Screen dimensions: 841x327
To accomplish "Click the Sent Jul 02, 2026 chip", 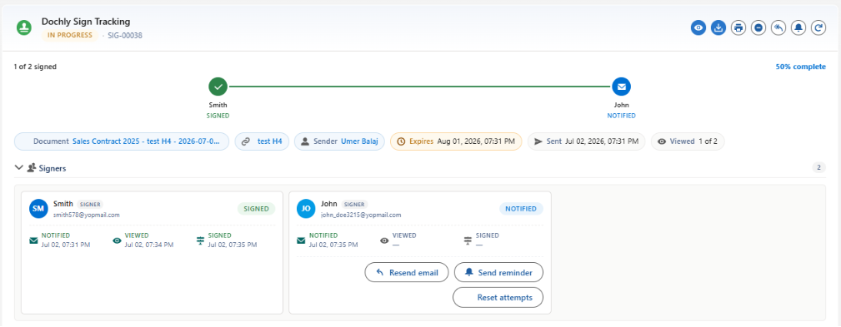I will [x=586, y=141].
